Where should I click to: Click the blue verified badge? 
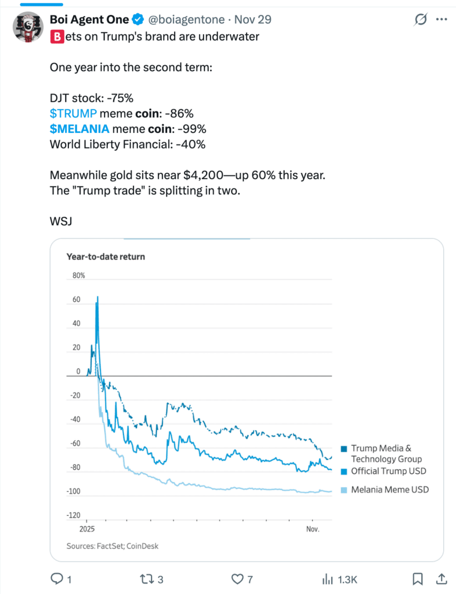(x=137, y=20)
